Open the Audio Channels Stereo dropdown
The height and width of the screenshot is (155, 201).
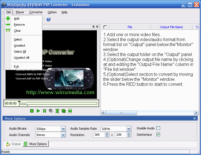click(x=63, y=135)
